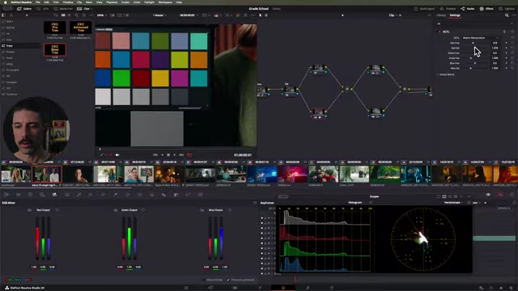
Task: Reset the Red Output channel
Action: 57,210
